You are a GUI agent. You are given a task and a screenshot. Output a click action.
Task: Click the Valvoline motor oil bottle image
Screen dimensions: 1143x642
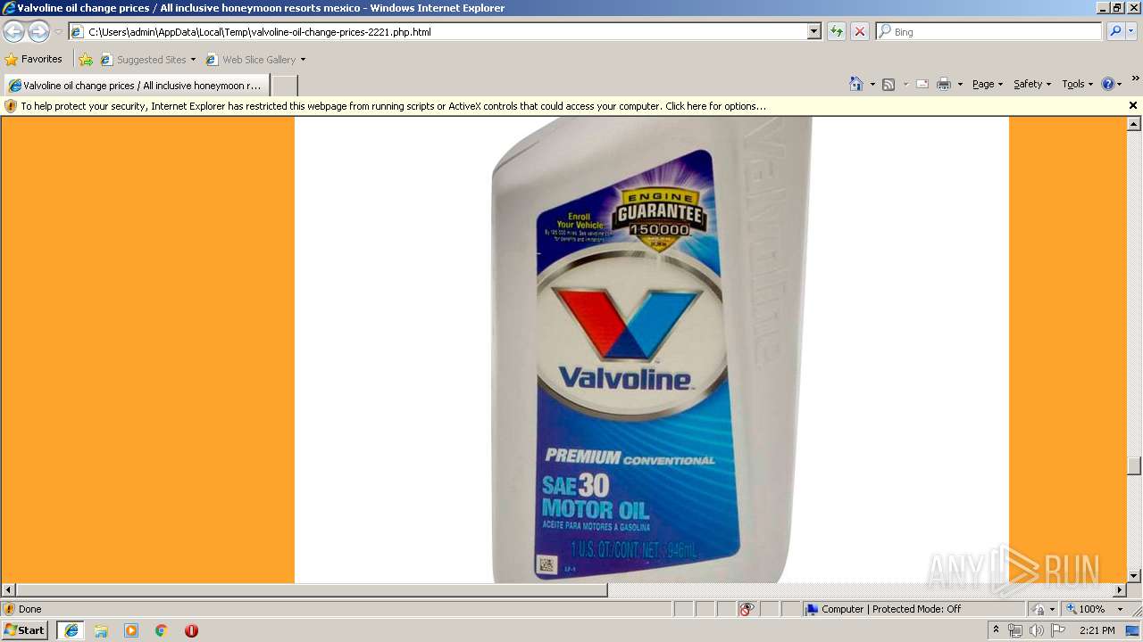(652, 350)
